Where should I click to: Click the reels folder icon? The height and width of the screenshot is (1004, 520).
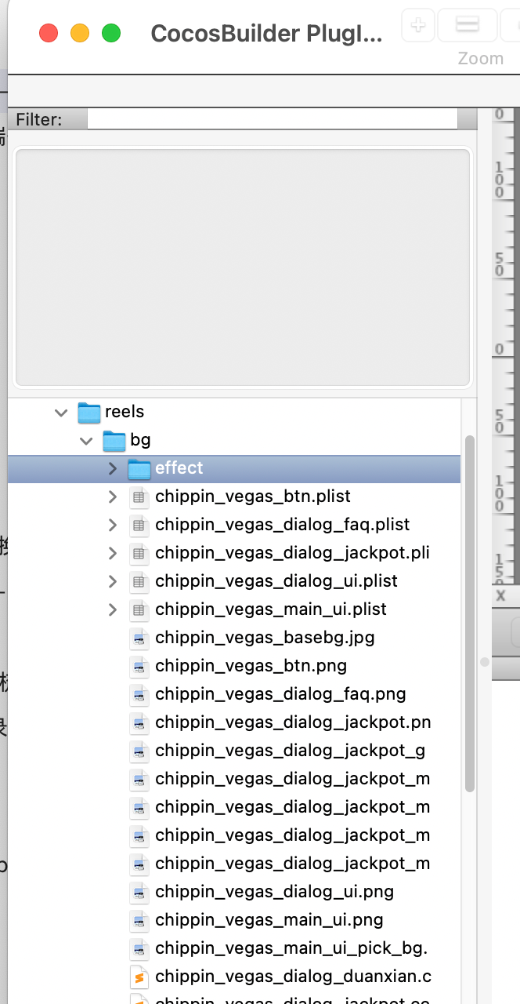point(89,412)
